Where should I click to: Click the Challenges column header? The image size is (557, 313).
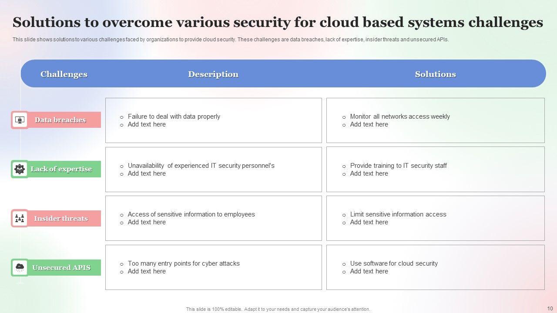[64, 74]
